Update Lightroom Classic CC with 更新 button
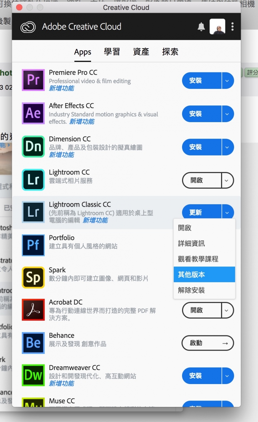The image size is (258, 422). (202, 212)
